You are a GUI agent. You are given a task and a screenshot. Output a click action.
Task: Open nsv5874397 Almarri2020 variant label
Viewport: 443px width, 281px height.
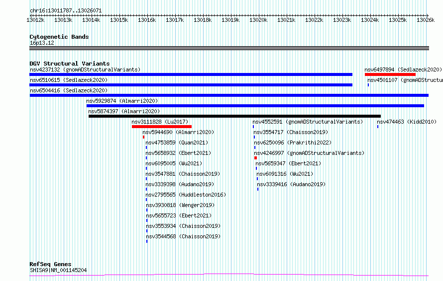pos(124,111)
